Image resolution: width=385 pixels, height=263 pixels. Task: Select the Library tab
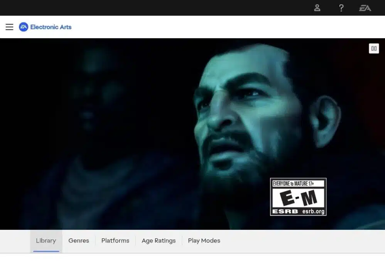[x=46, y=241]
